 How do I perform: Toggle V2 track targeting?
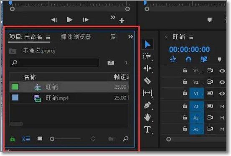click(196, 82)
